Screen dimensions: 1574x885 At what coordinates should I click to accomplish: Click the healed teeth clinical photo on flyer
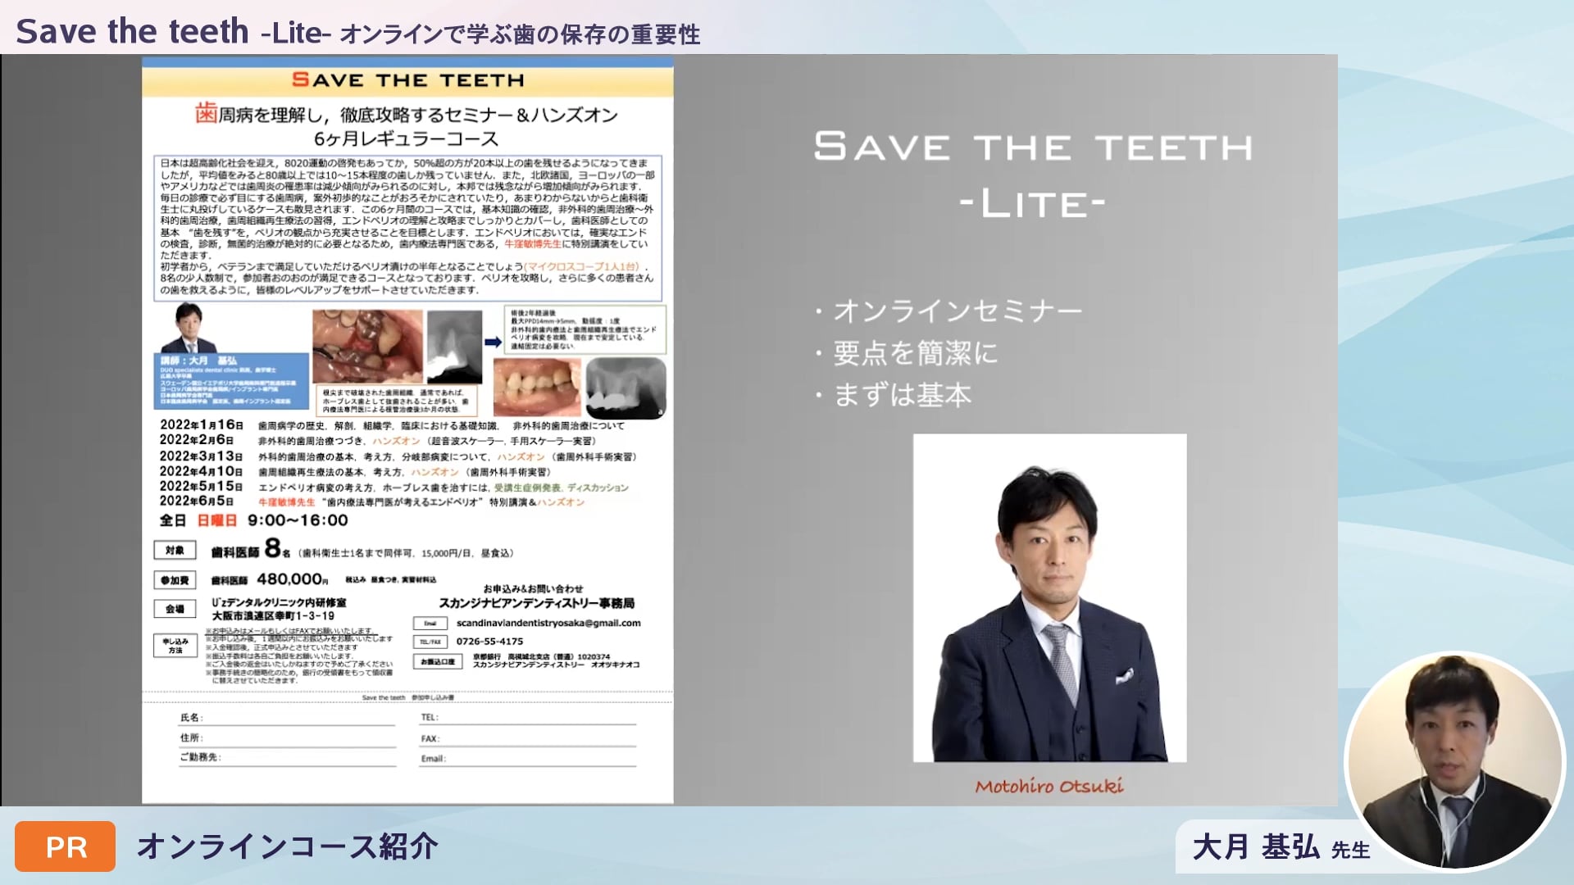[536, 388]
